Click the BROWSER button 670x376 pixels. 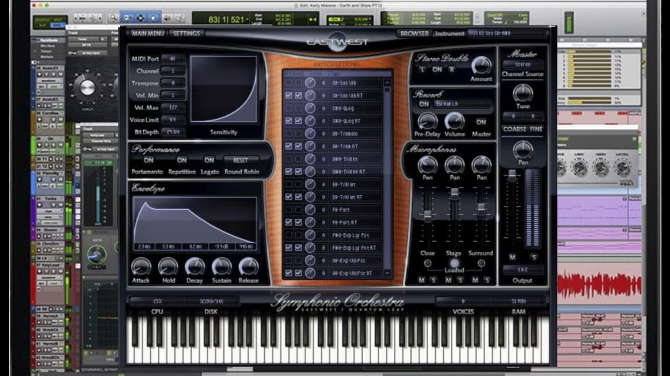point(414,33)
